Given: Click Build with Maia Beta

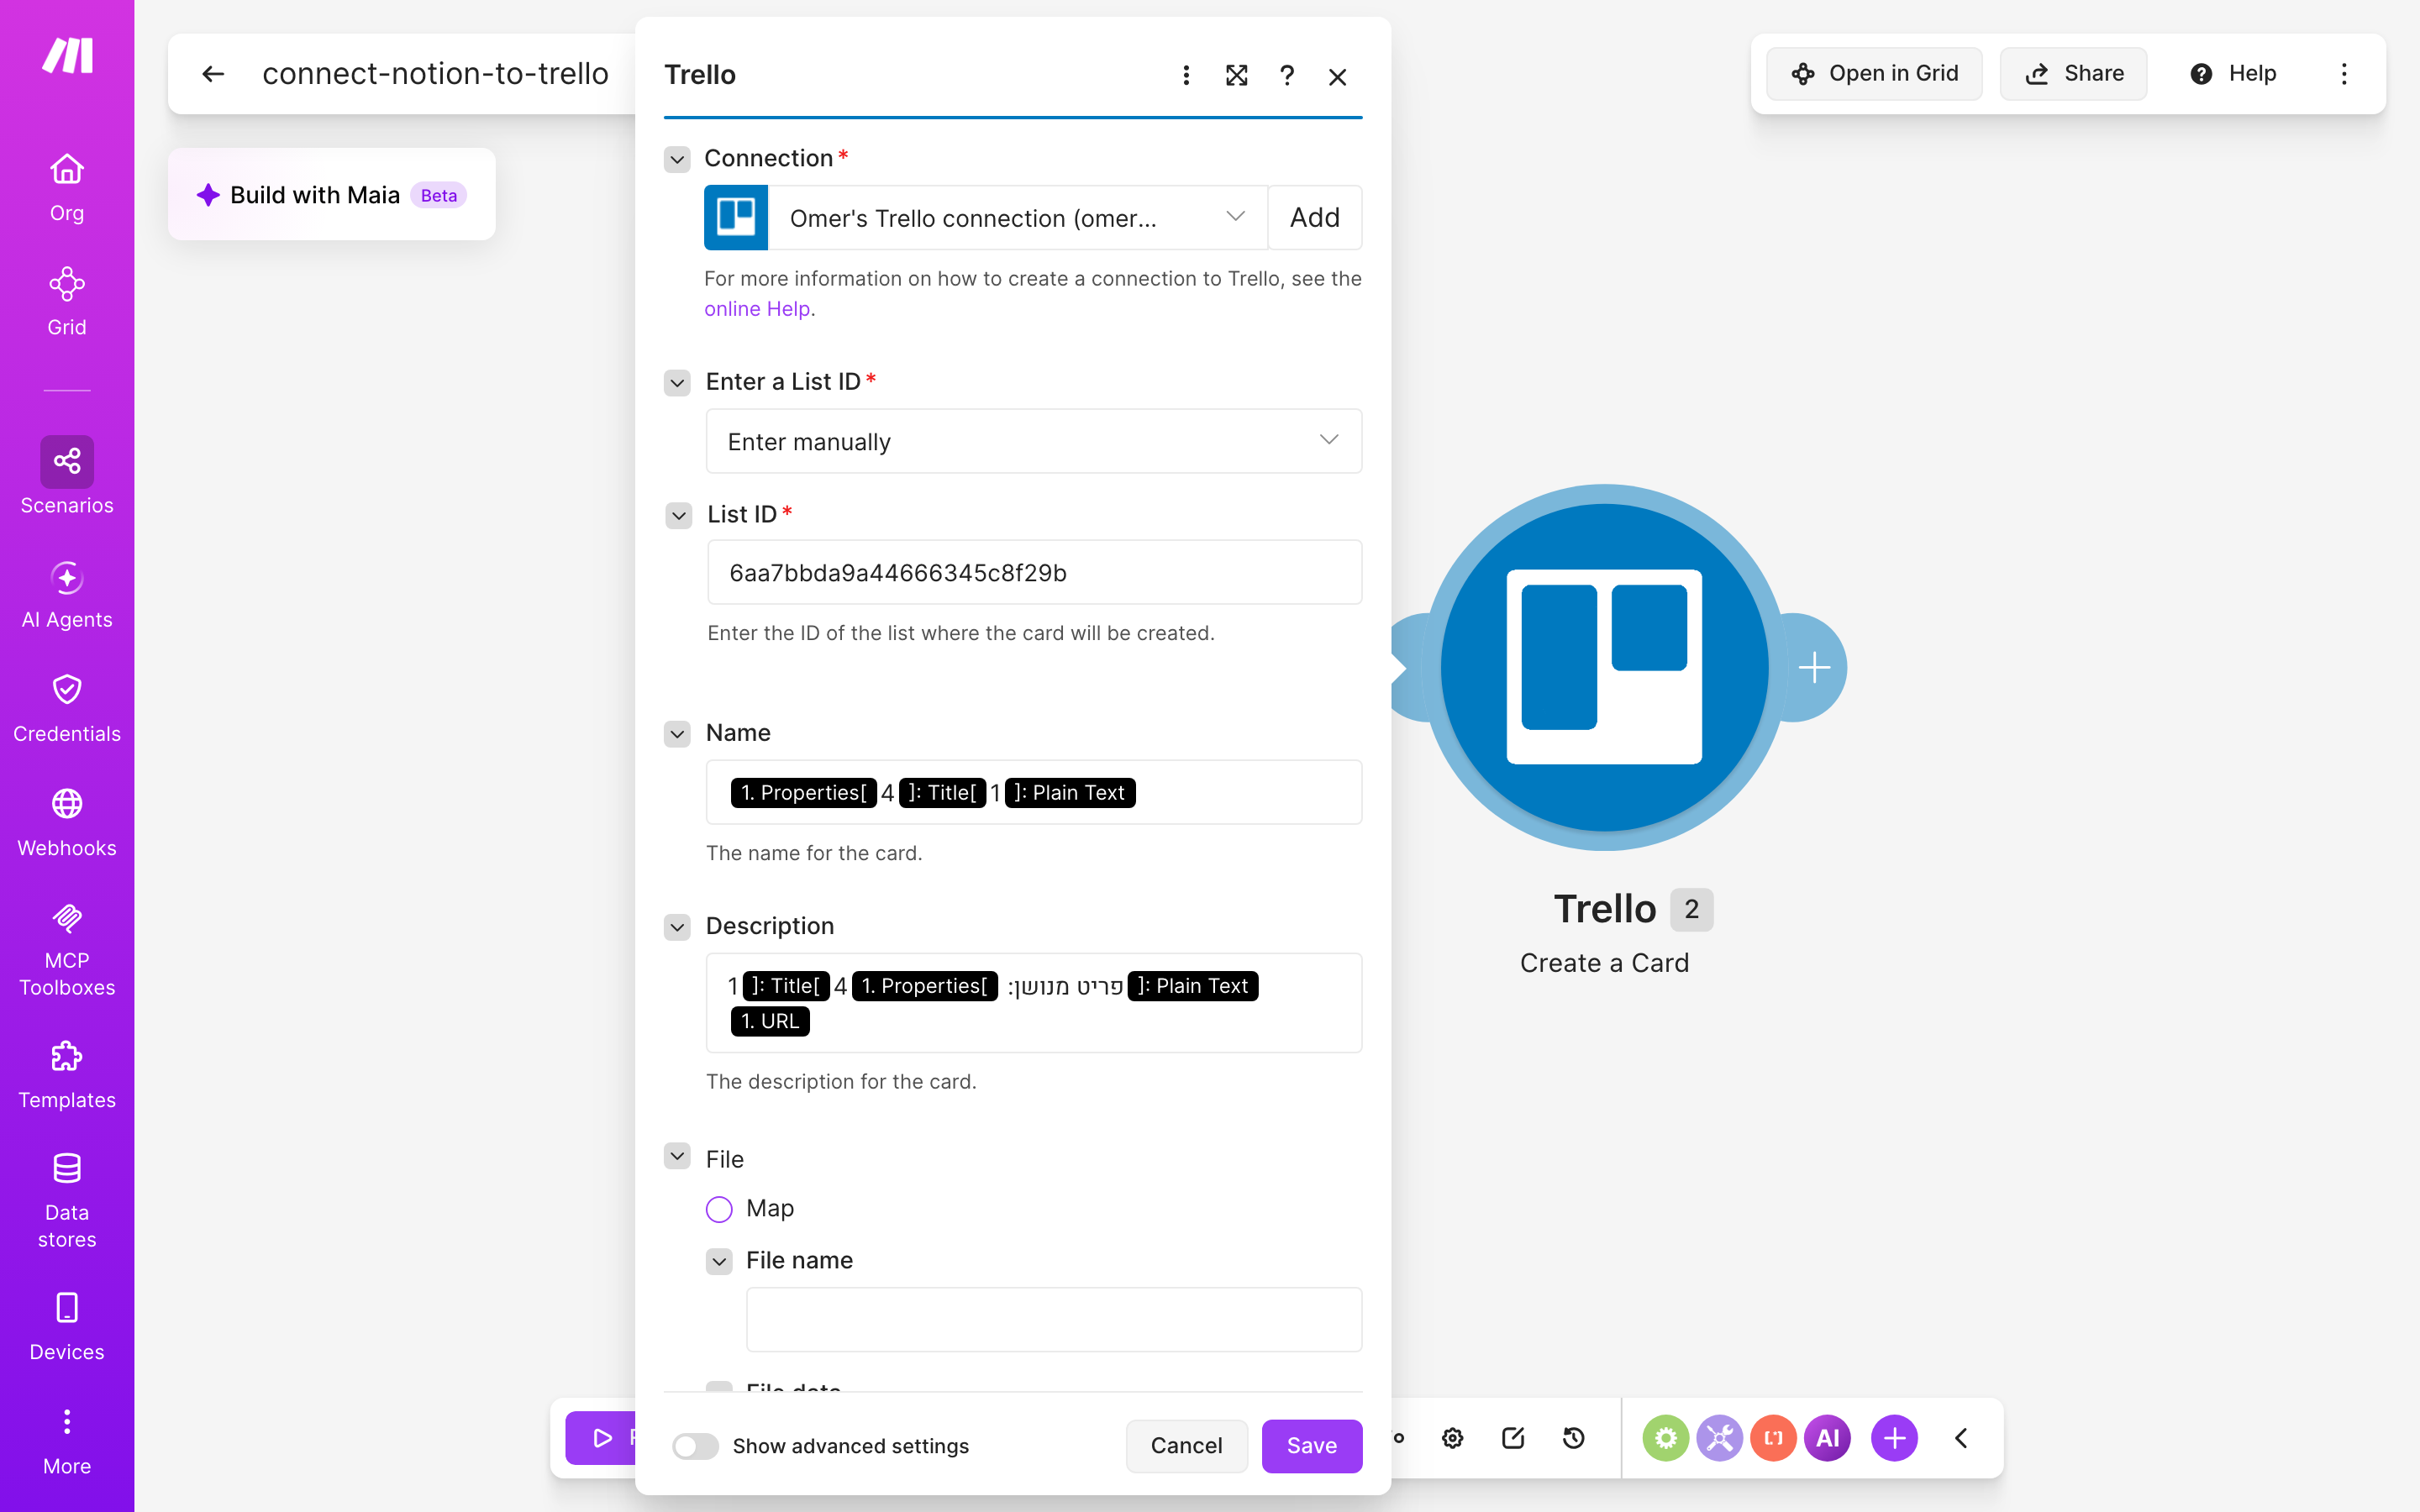Looking at the screenshot, I should coord(331,194).
